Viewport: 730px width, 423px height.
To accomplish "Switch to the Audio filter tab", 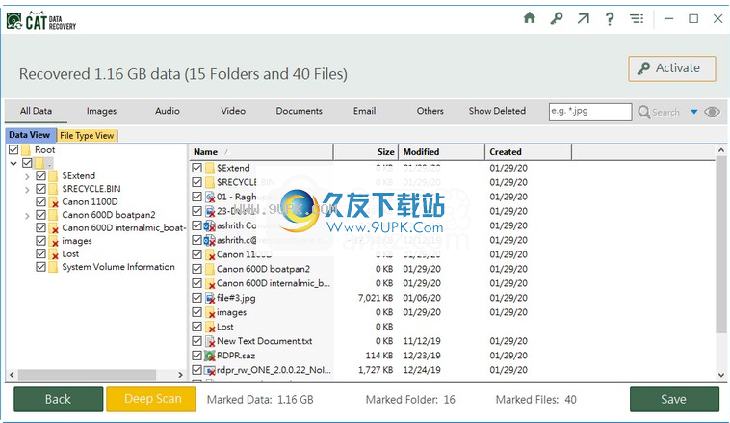I will (x=168, y=111).
